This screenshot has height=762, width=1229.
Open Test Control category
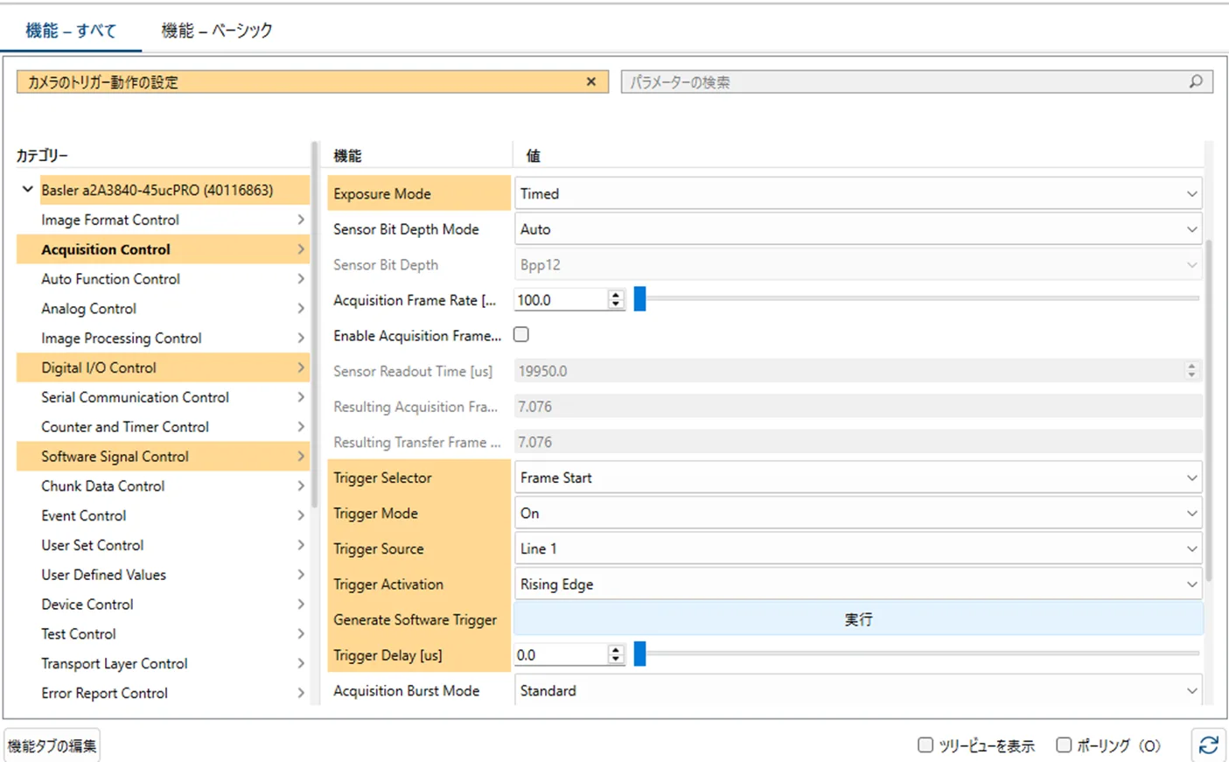pos(163,633)
